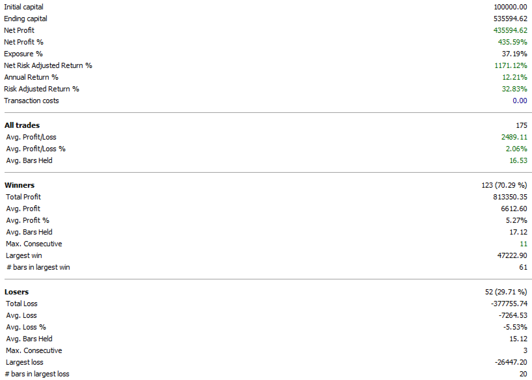Click the Largest win value 47222.90
532x380 pixels.
coord(512,255)
